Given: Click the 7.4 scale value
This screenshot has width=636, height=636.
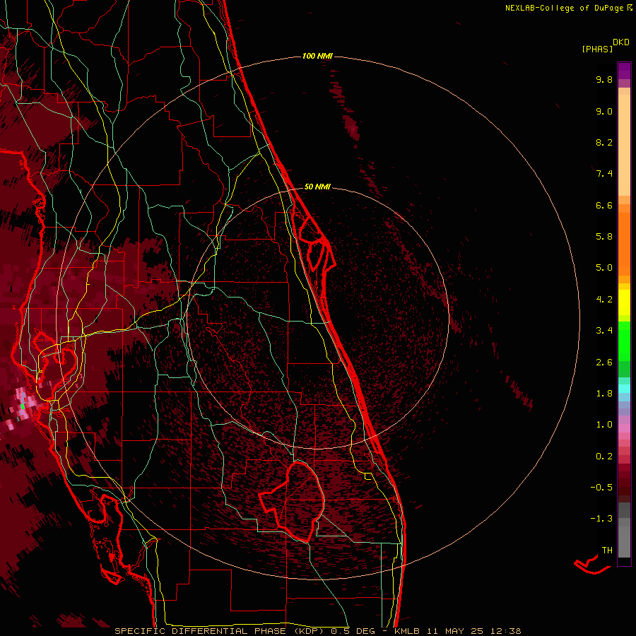Looking at the screenshot, I should pyautogui.click(x=604, y=174).
